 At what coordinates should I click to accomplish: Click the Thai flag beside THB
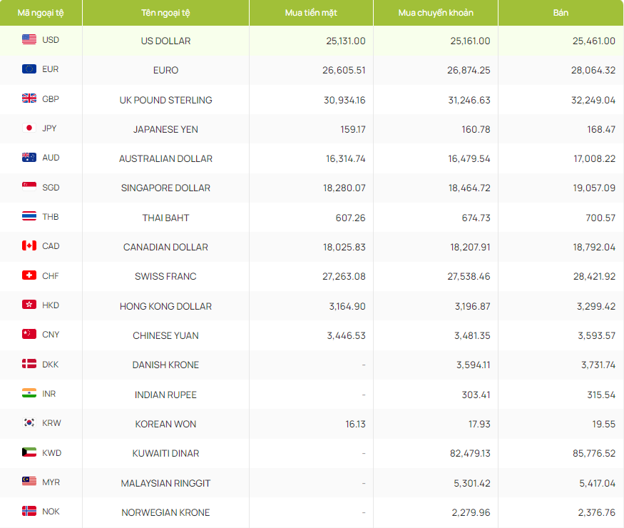pyautogui.click(x=29, y=217)
